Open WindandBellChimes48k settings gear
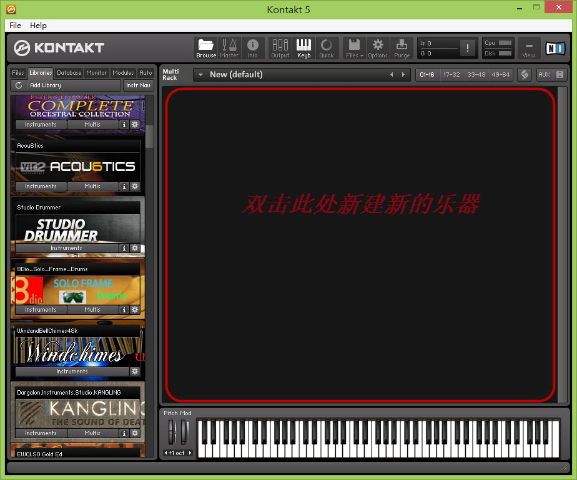Viewport: 577px width, 480px height. coord(135,372)
